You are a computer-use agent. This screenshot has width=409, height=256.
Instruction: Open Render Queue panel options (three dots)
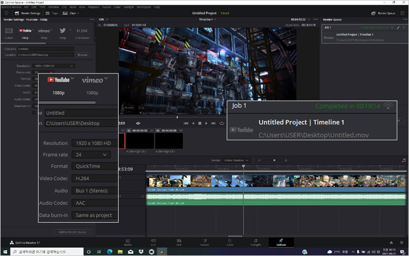point(405,19)
